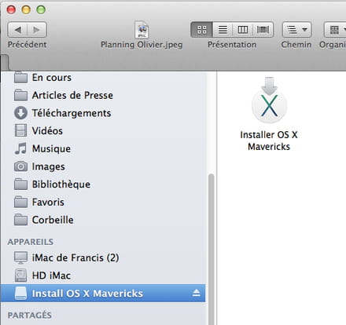Switch to column view mode

[243, 30]
